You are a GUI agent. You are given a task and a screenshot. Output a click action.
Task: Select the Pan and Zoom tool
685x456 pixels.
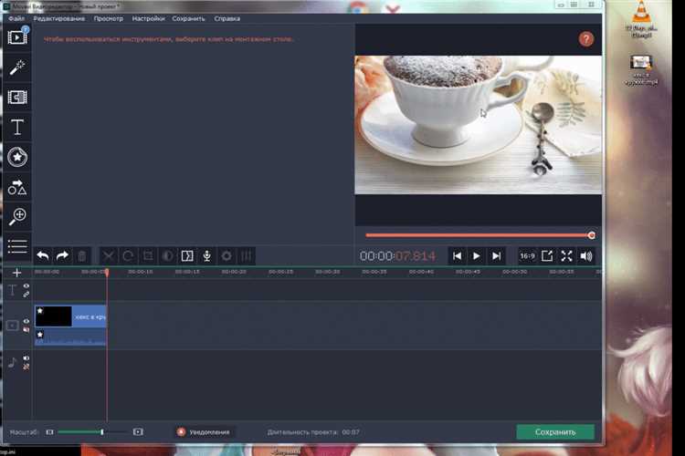[x=16, y=216]
